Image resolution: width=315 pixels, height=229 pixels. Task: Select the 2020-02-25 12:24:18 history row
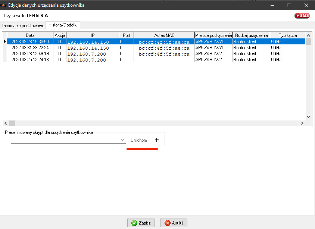click(30, 60)
